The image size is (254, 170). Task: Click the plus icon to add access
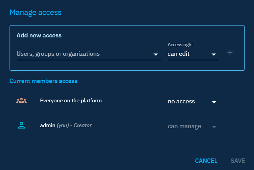230,53
